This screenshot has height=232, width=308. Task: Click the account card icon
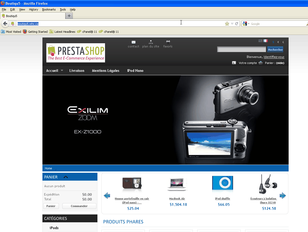tap(234, 63)
